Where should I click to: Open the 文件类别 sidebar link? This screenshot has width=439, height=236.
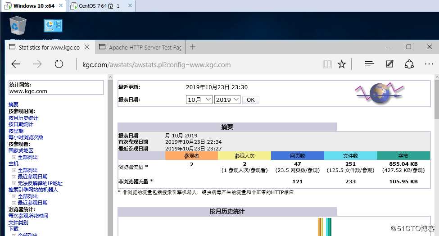(x=18, y=222)
